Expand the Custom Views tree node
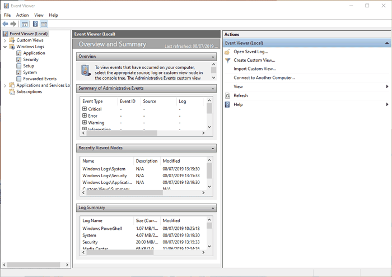This screenshot has height=277, width=392. pos(5,40)
